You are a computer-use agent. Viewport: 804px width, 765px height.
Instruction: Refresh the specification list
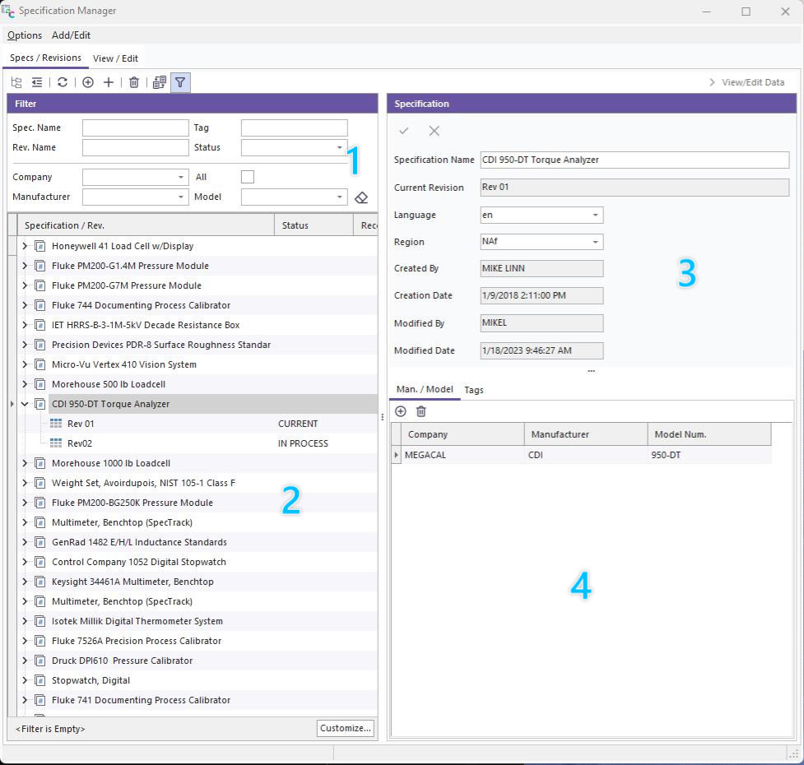[63, 82]
